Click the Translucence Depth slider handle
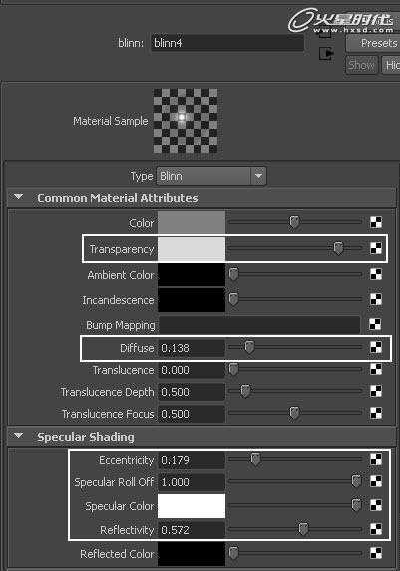 coord(245,392)
